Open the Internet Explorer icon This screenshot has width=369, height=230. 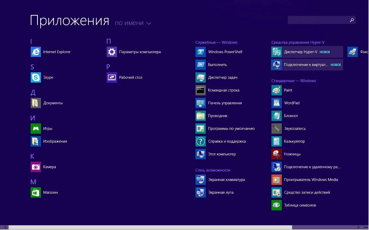point(36,52)
